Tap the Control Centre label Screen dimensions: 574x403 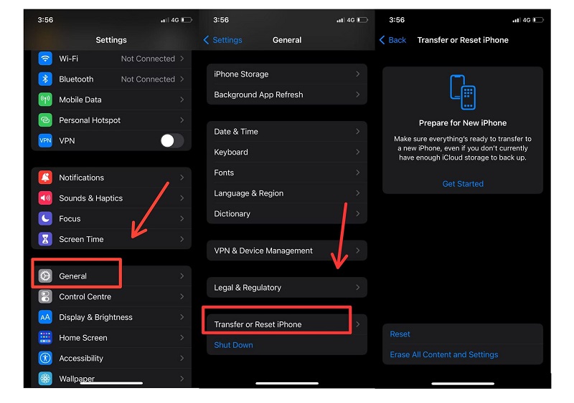point(85,296)
